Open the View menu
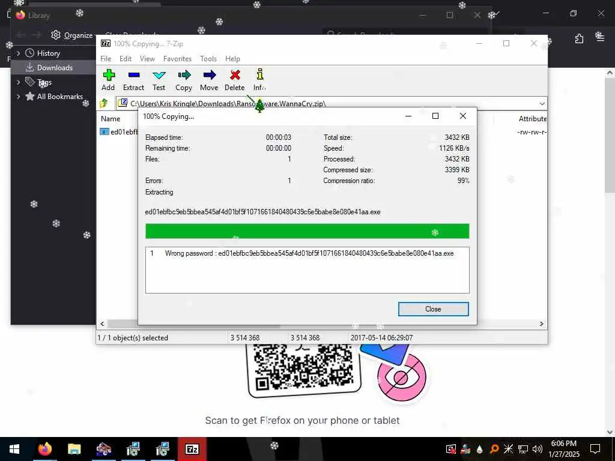 [147, 59]
